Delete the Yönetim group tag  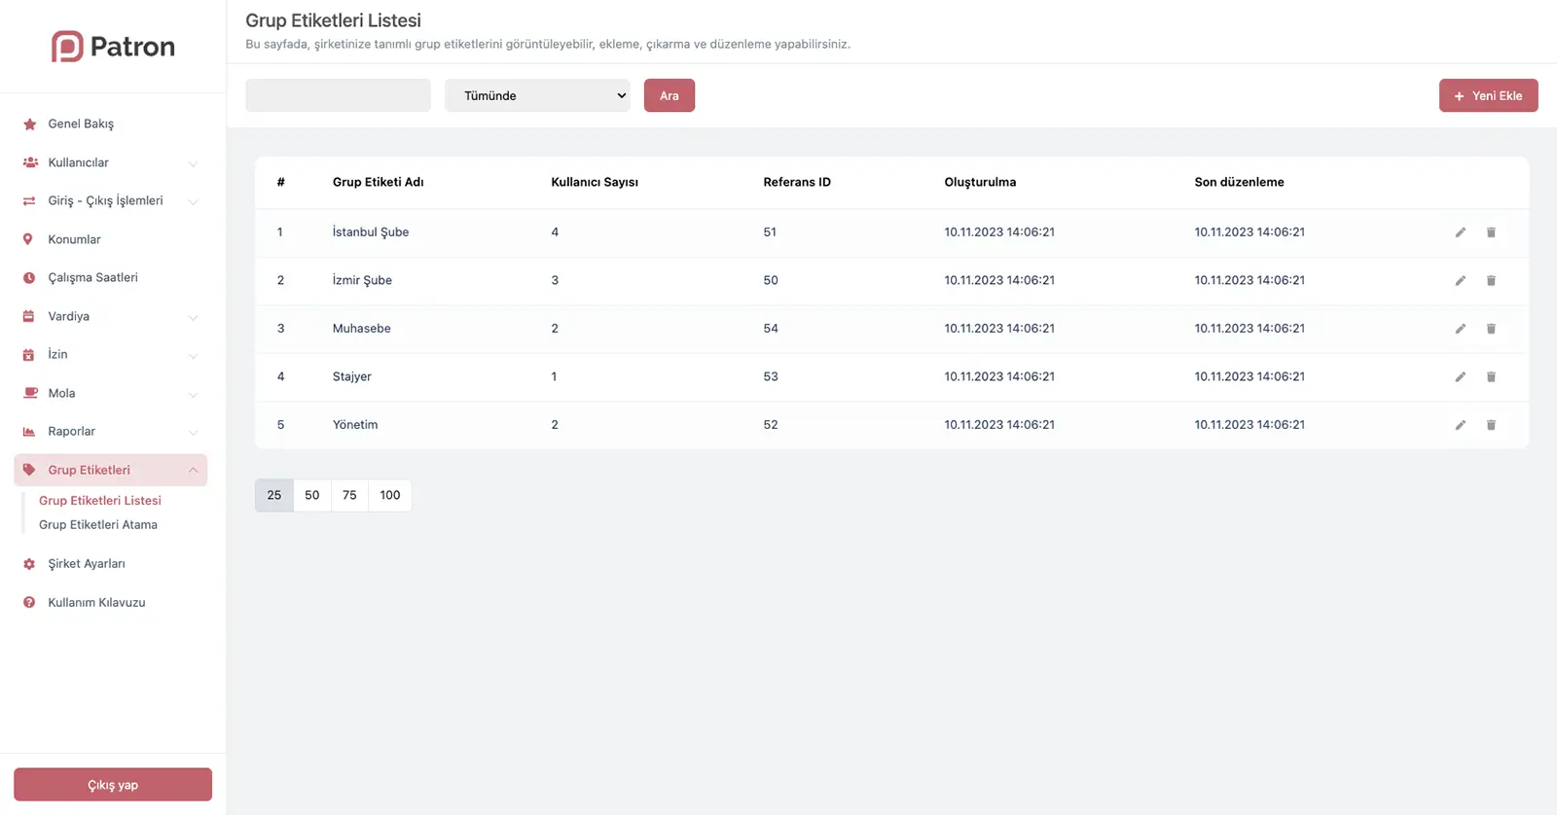1491,425
